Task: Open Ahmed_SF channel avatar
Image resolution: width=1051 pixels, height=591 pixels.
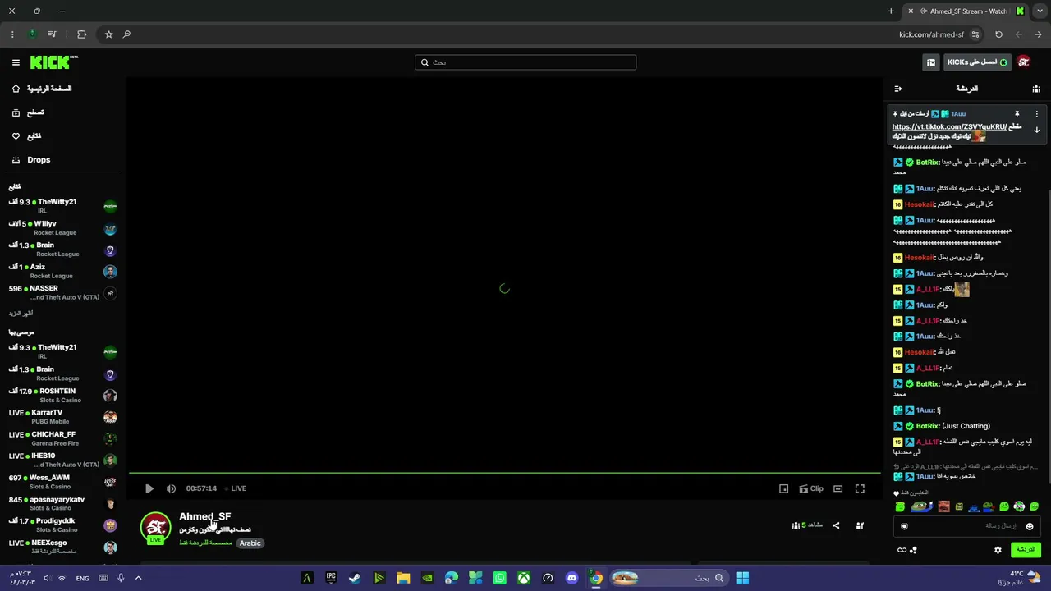Action: tap(155, 528)
